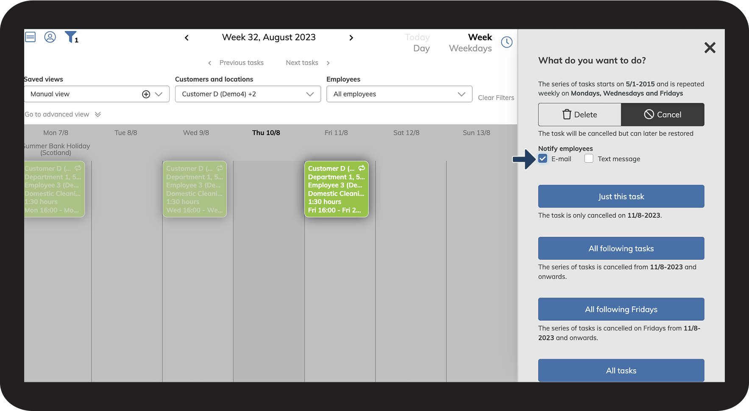
Task: Jump to Today
Action: click(417, 37)
